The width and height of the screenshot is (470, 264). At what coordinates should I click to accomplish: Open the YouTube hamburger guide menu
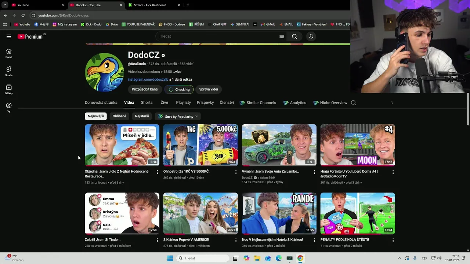(9, 36)
